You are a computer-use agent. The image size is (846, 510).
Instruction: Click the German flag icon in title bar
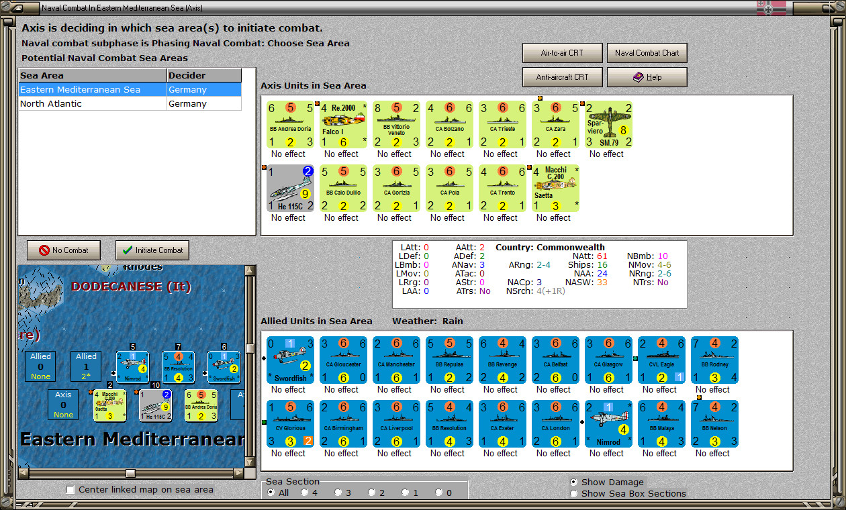[x=771, y=8]
